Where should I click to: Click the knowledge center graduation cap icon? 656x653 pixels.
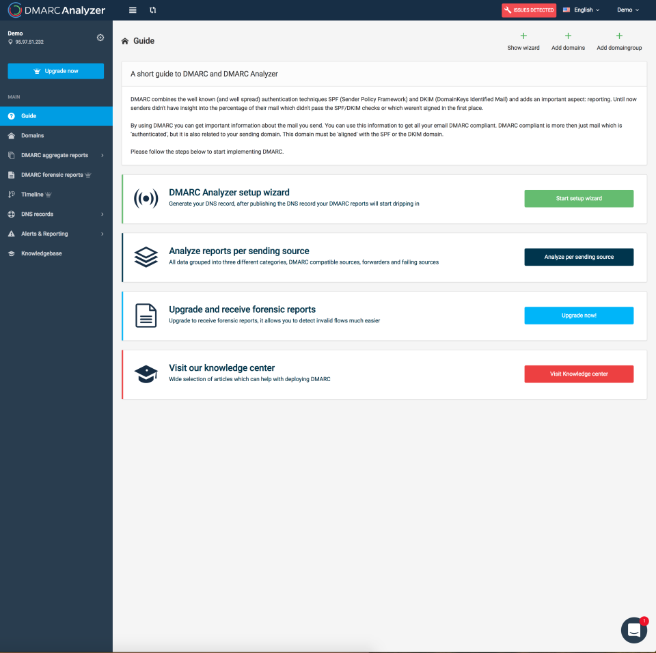[146, 374]
